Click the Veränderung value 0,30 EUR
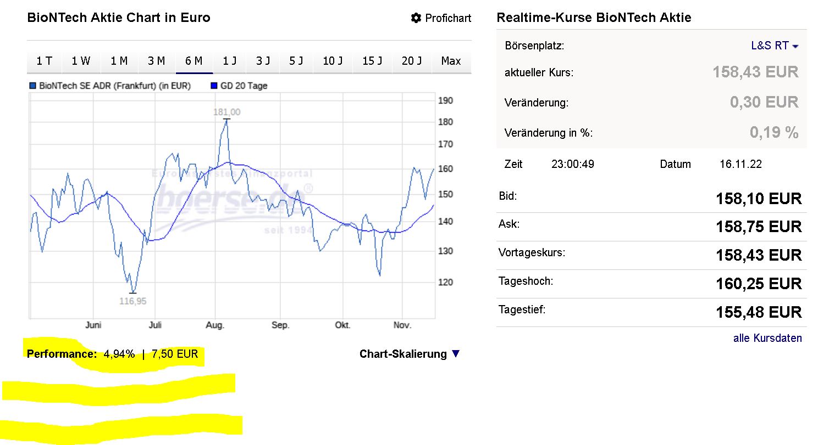The image size is (840, 445). (x=764, y=102)
